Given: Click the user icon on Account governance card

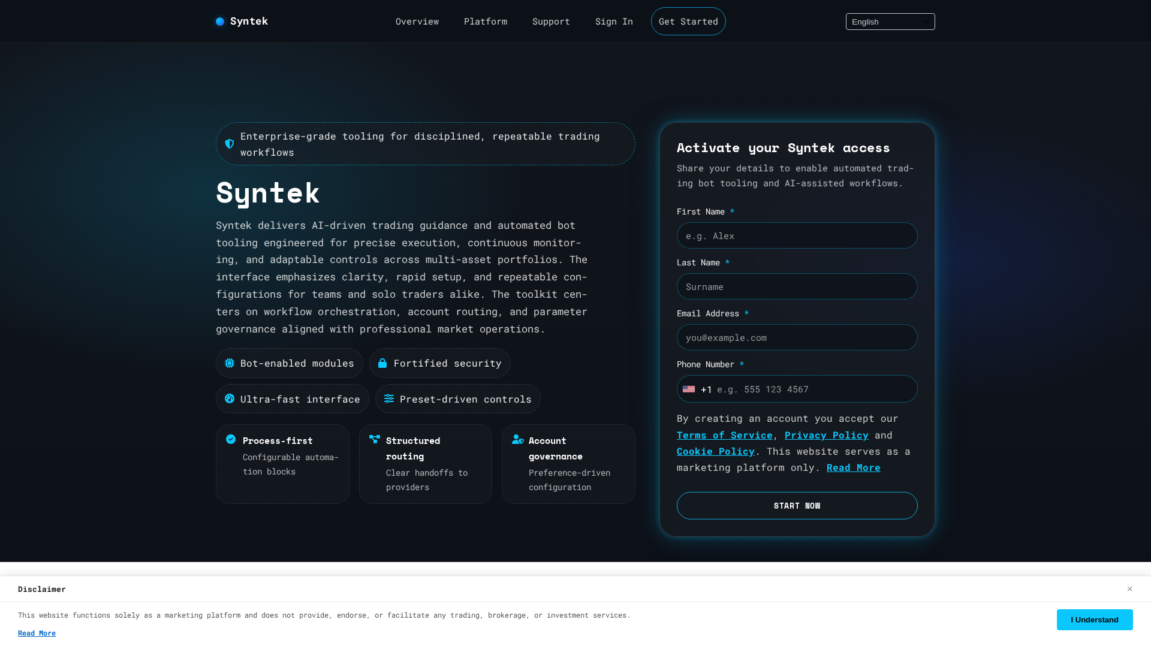Looking at the screenshot, I should point(518,439).
